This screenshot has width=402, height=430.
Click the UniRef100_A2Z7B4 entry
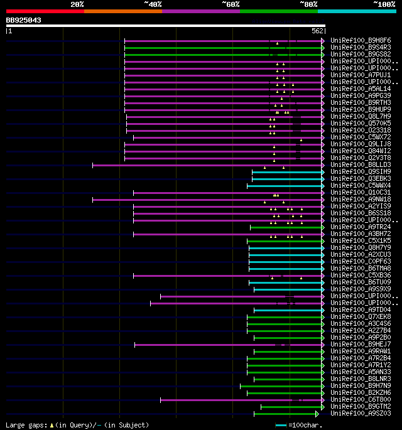pyautogui.click(x=361, y=330)
